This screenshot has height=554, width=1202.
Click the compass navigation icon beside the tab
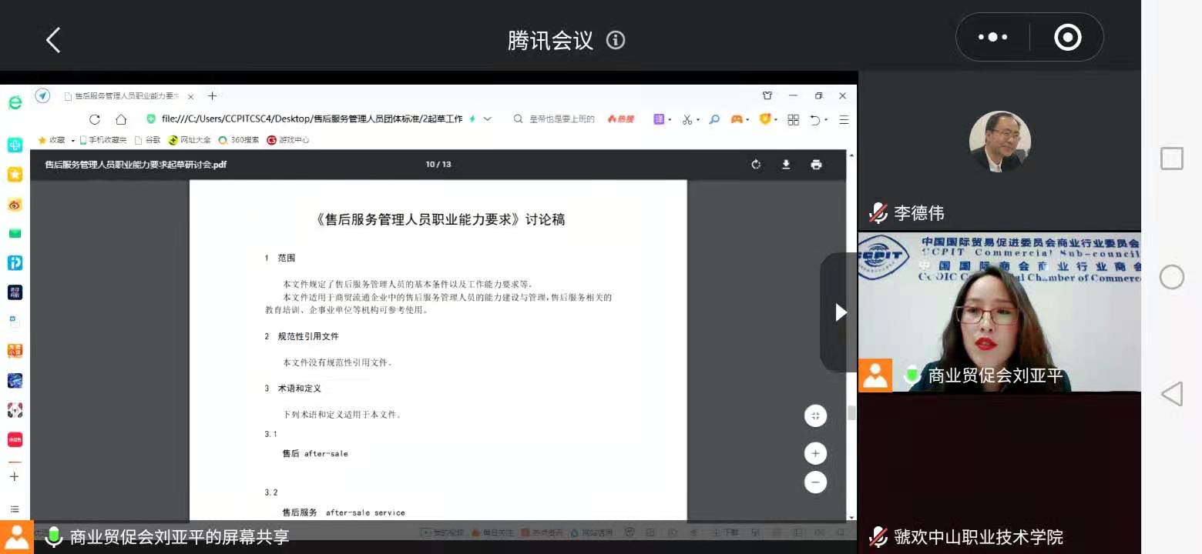pyautogui.click(x=42, y=95)
